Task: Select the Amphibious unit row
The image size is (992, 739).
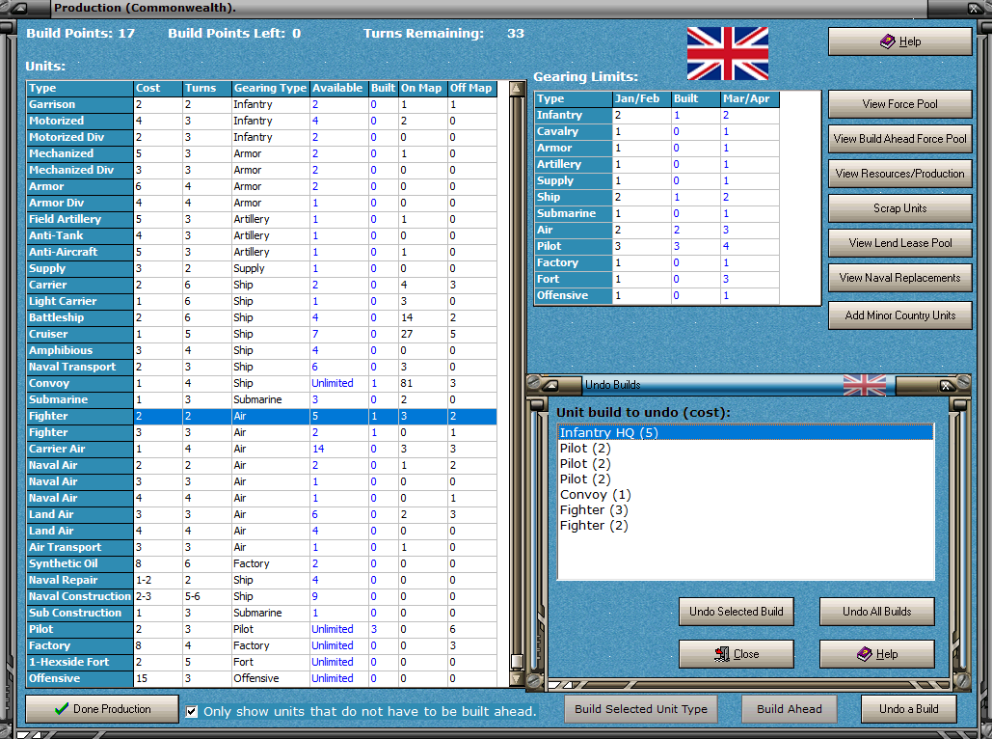Action: tap(261, 351)
